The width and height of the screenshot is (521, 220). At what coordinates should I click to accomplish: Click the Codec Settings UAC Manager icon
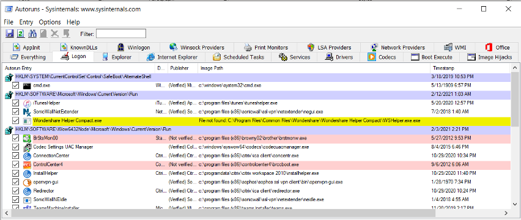coord(27,147)
